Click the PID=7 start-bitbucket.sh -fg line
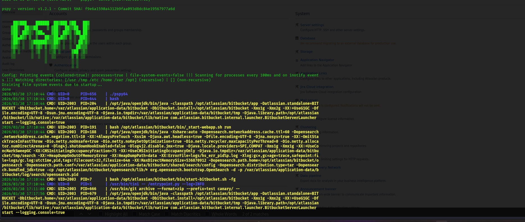This screenshot has width=525, height=222. [119, 179]
